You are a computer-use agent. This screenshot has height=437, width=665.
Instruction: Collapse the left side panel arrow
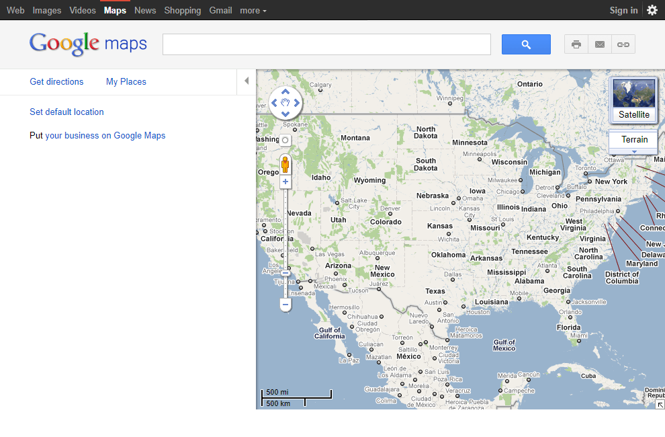pyautogui.click(x=247, y=81)
